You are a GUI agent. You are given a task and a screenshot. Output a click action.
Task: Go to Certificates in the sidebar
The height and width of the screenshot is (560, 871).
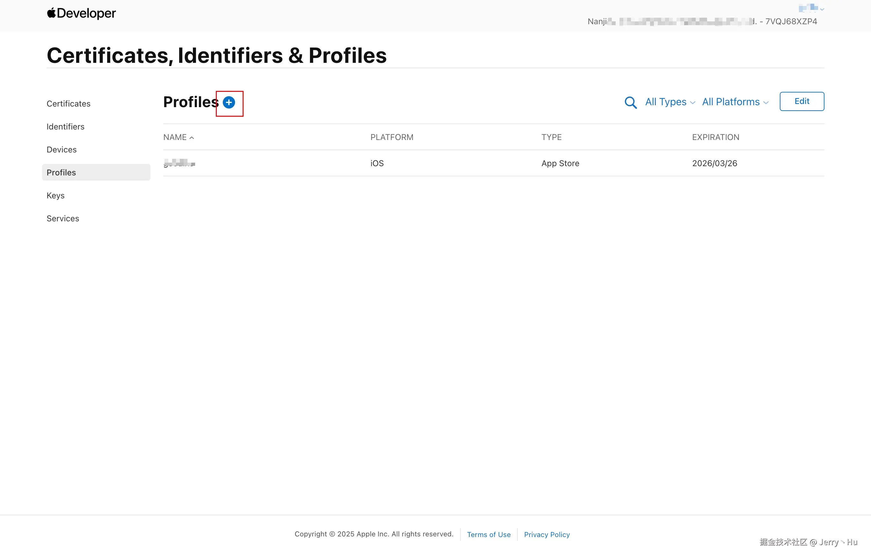pyautogui.click(x=68, y=104)
